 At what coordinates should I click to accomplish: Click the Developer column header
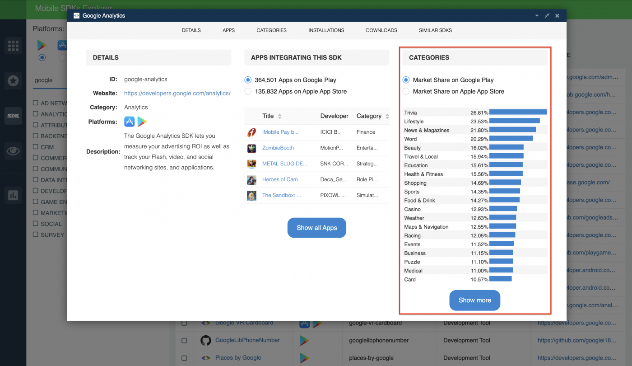(335, 116)
